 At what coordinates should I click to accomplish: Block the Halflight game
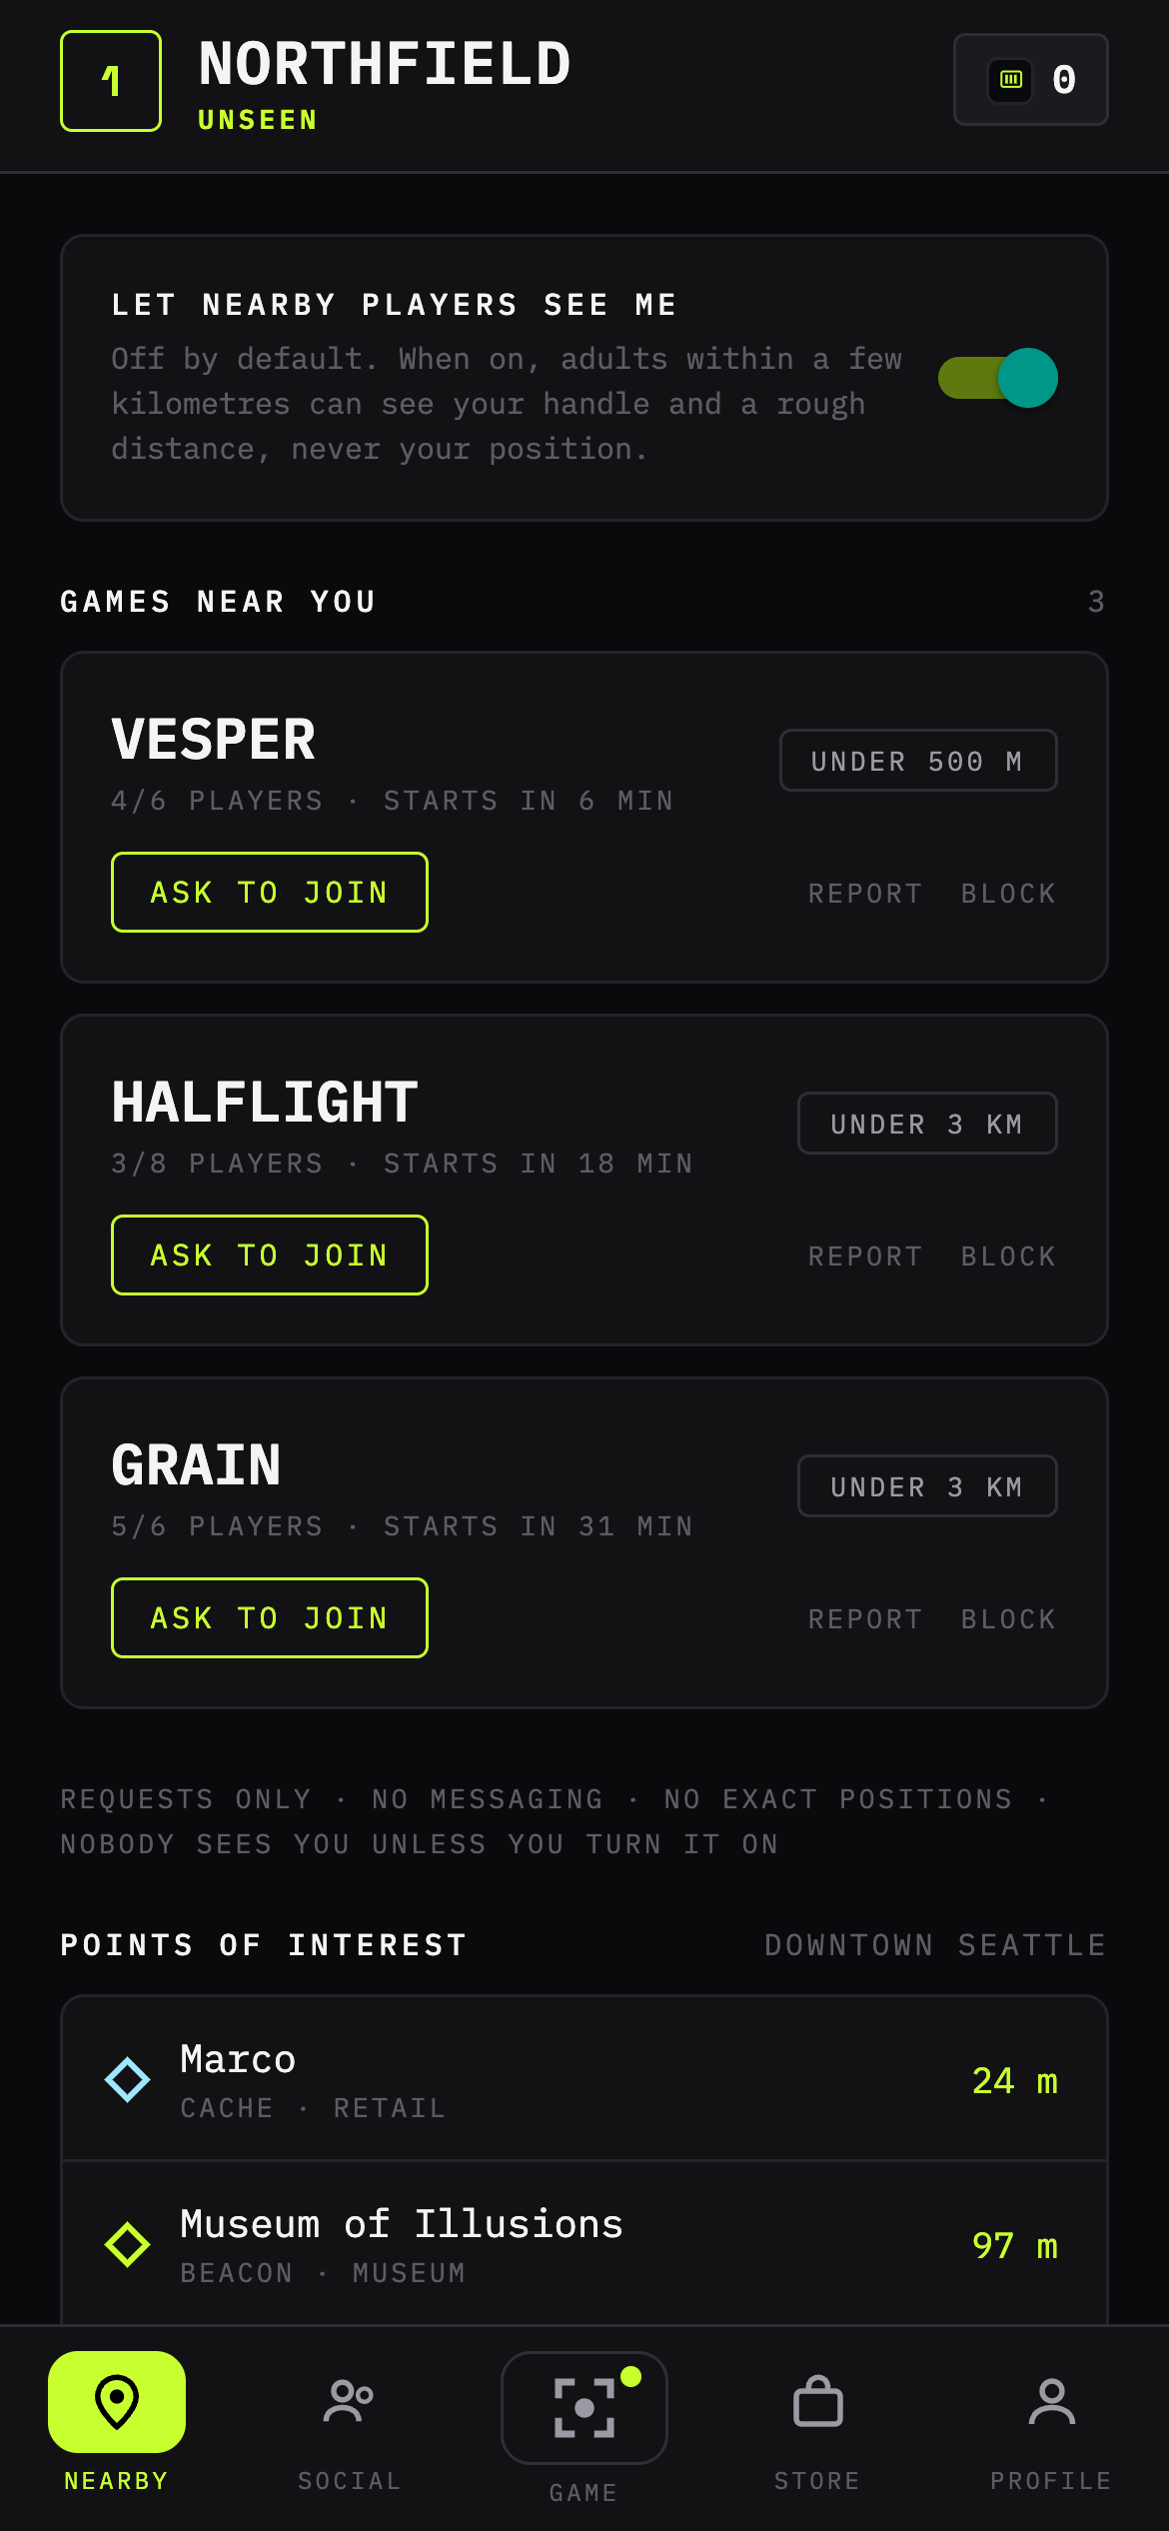(x=1009, y=1257)
